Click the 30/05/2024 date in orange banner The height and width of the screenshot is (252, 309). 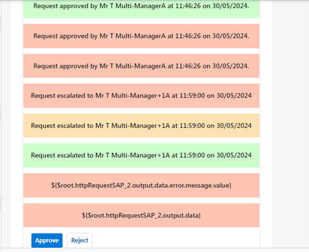pyautogui.click(x=234, y=125)
